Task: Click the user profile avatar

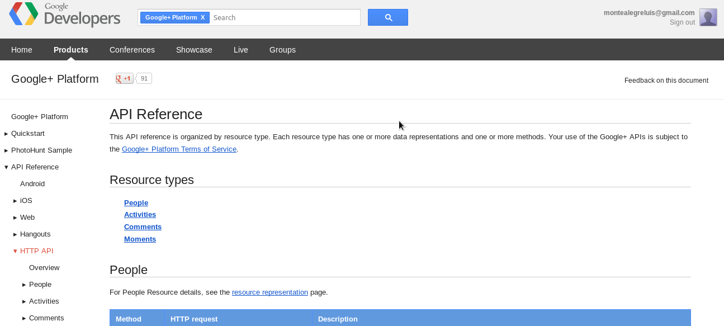Action: (x=708, y=17)
